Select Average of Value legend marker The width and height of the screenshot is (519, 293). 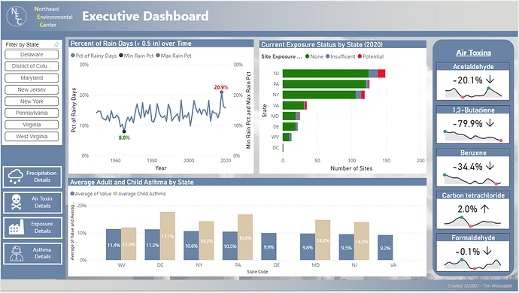72,194
